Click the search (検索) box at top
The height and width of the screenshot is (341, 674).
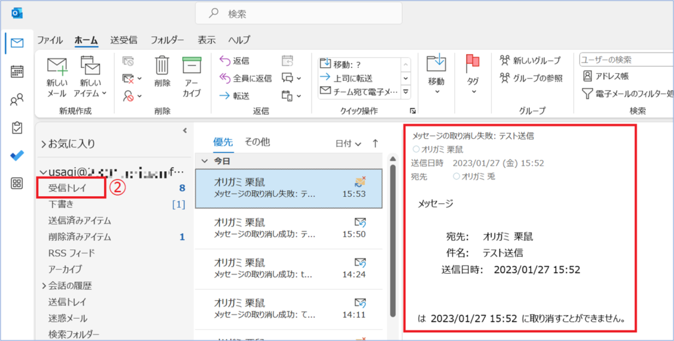[298, 13]
